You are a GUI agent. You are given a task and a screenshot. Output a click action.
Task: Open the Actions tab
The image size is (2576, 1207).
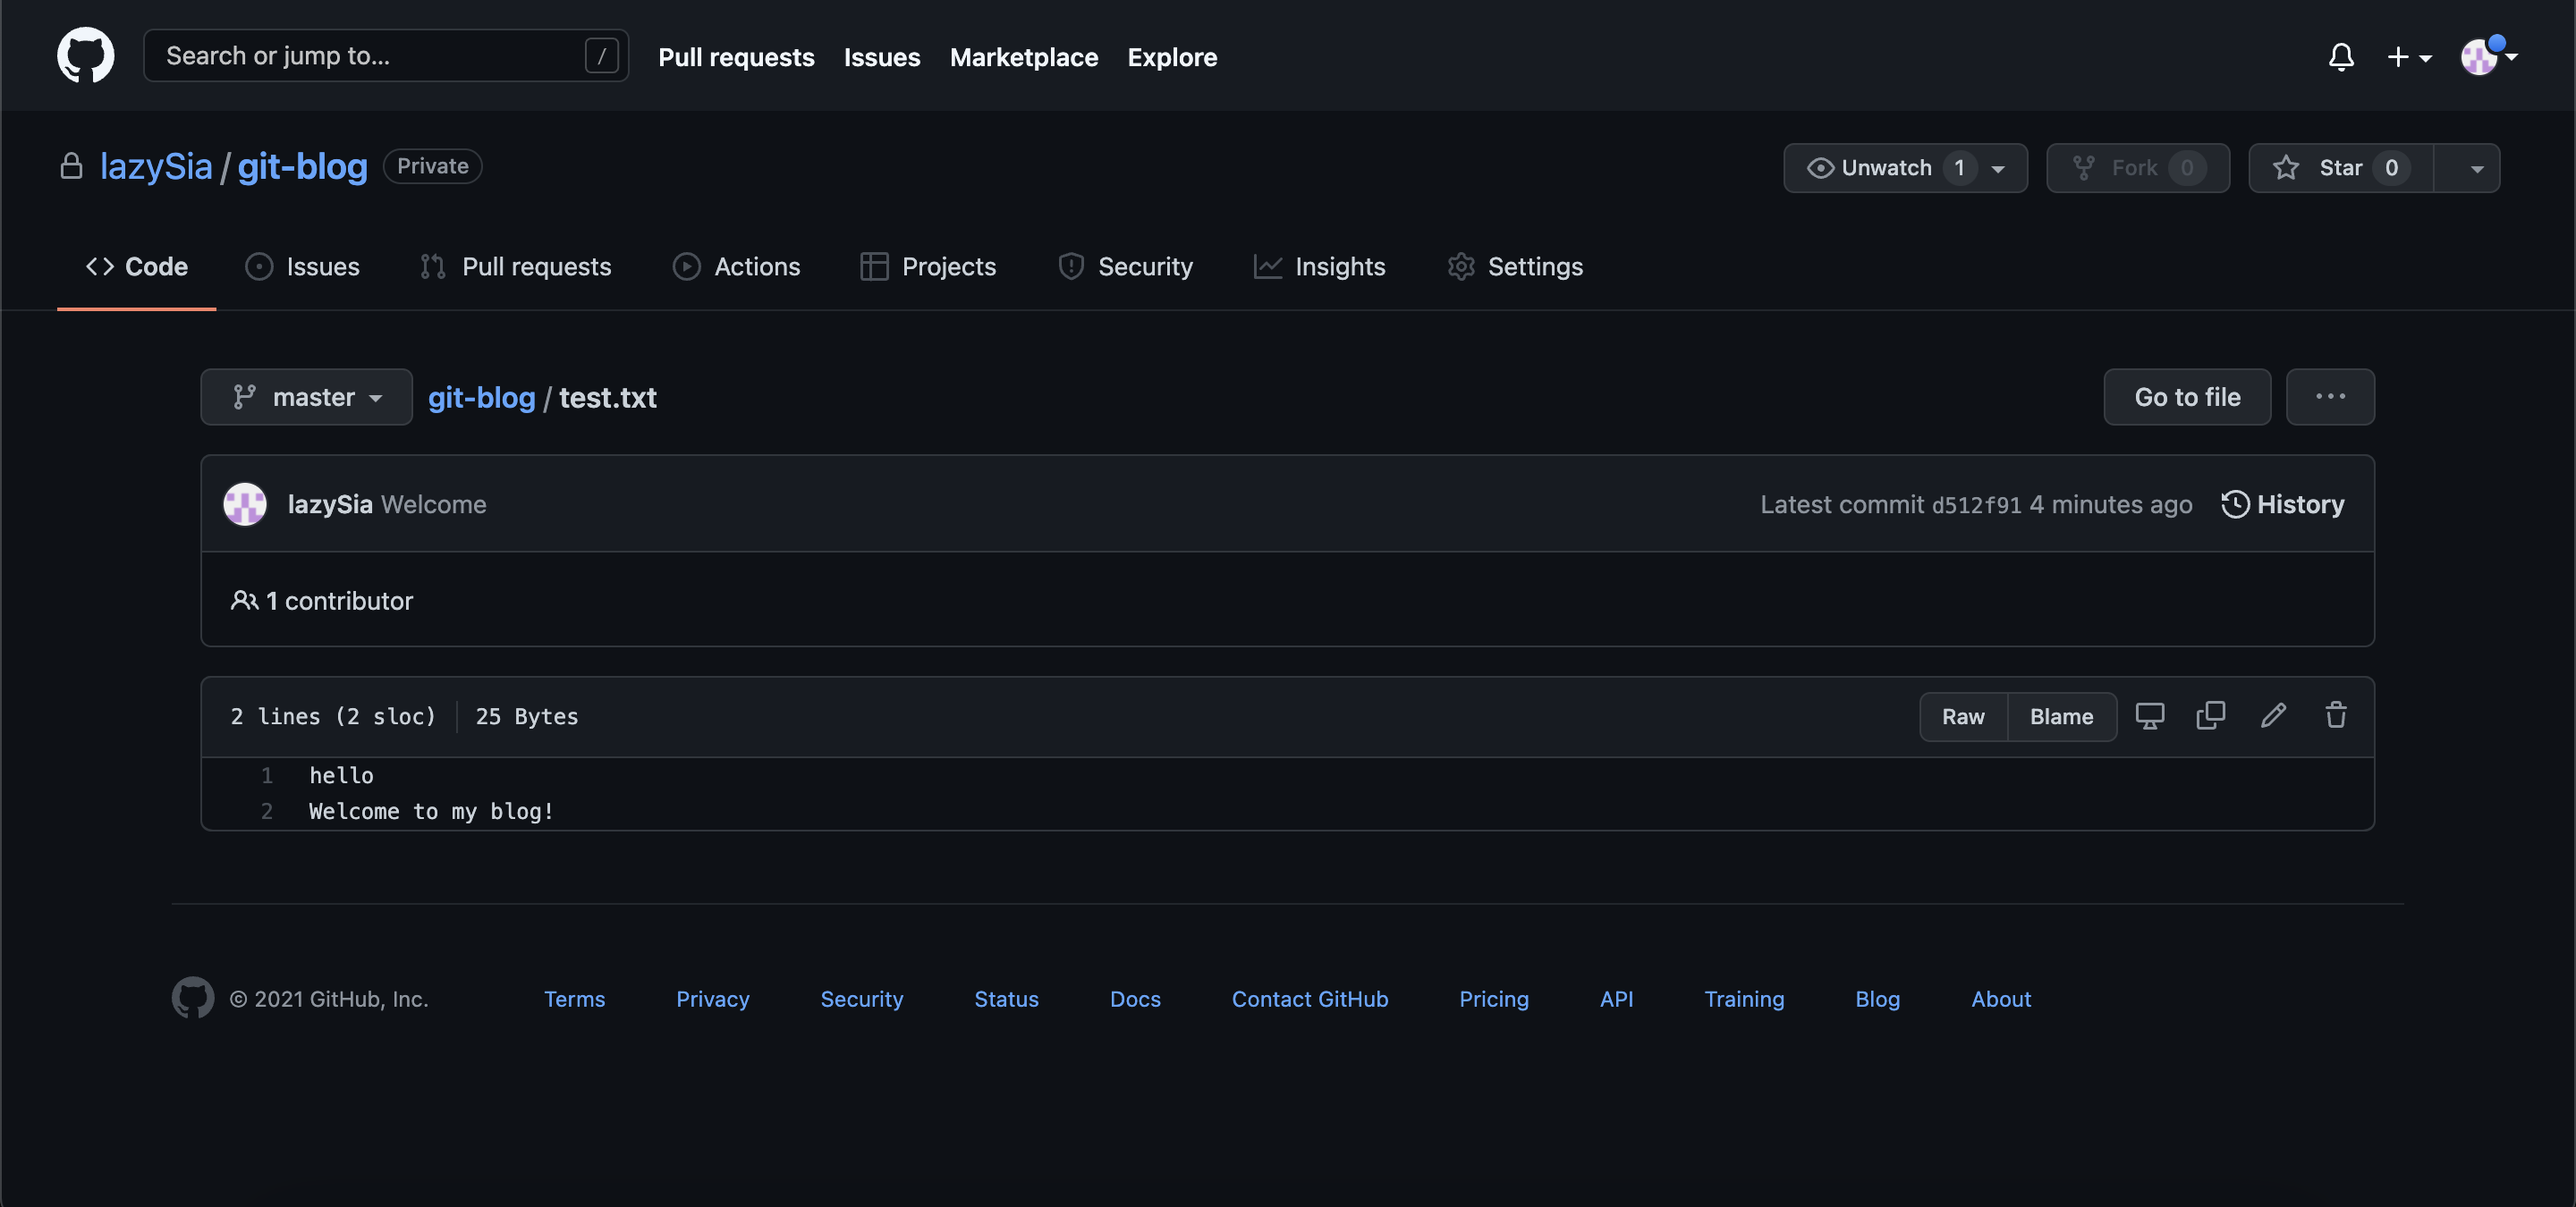(x=736, y=266)
